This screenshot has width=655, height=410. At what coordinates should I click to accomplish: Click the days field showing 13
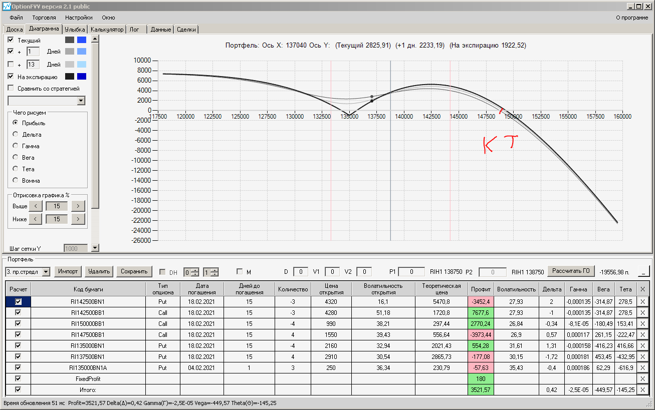pyautogui.click(x=33, y=65)
